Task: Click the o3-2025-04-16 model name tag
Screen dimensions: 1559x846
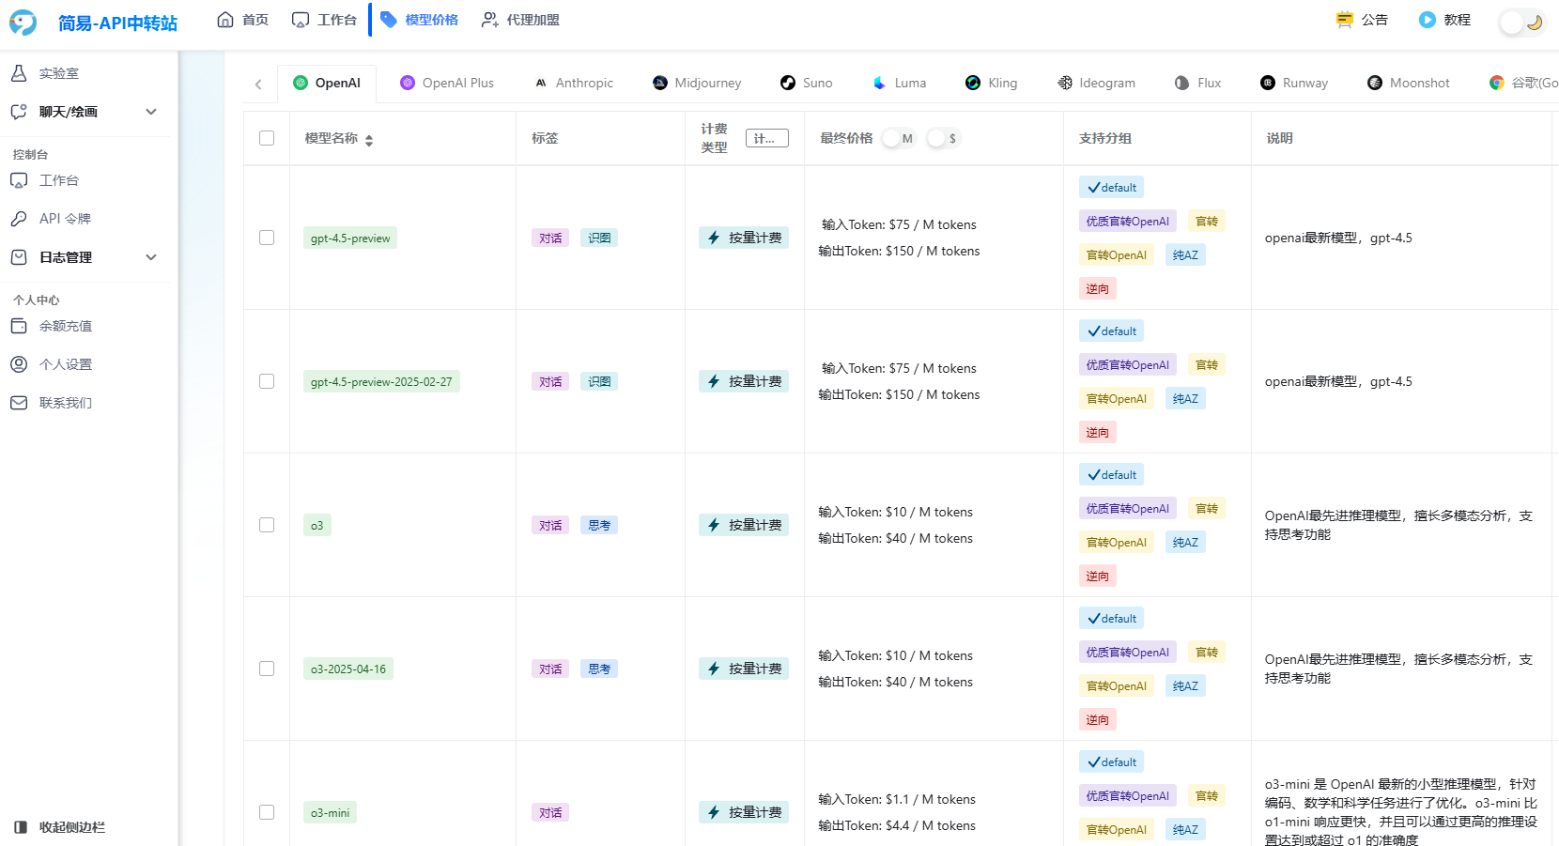Action: (348, 669)
